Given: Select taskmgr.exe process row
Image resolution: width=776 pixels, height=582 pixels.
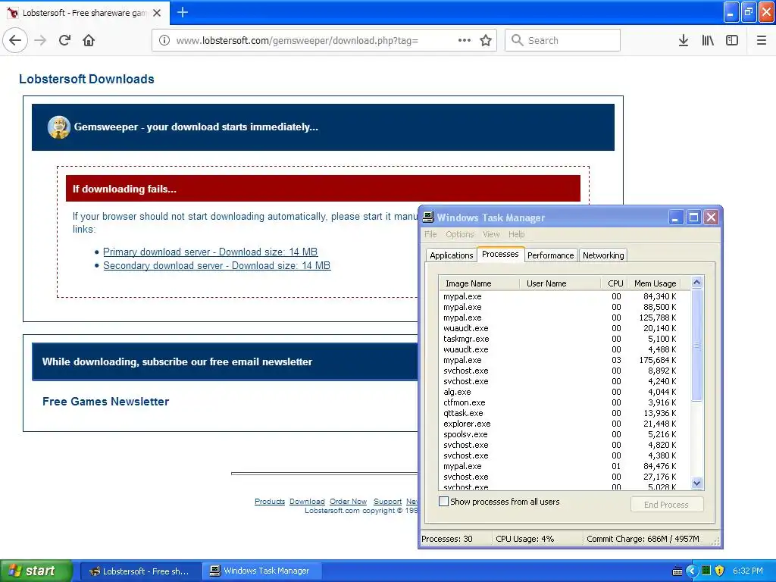Looking at the screenshot, I should pyautogui.click(x=564, y=339).
